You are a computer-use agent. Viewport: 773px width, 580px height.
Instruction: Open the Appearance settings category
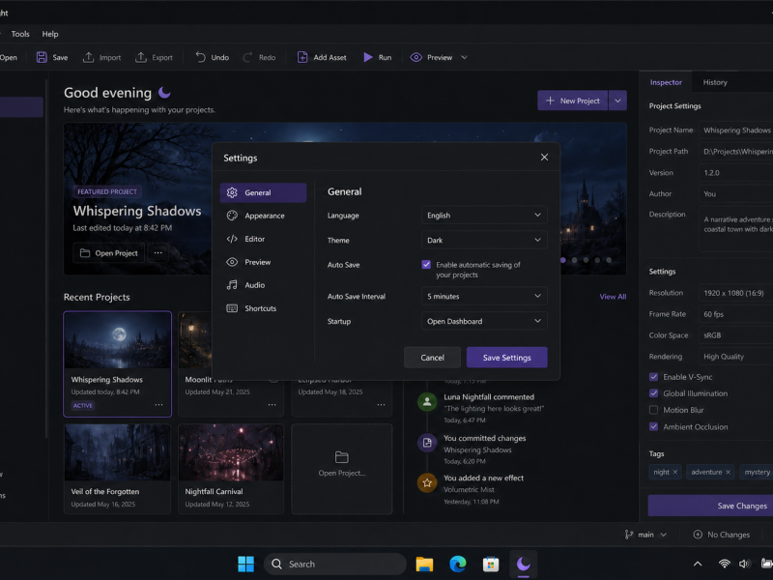(263, 216)
